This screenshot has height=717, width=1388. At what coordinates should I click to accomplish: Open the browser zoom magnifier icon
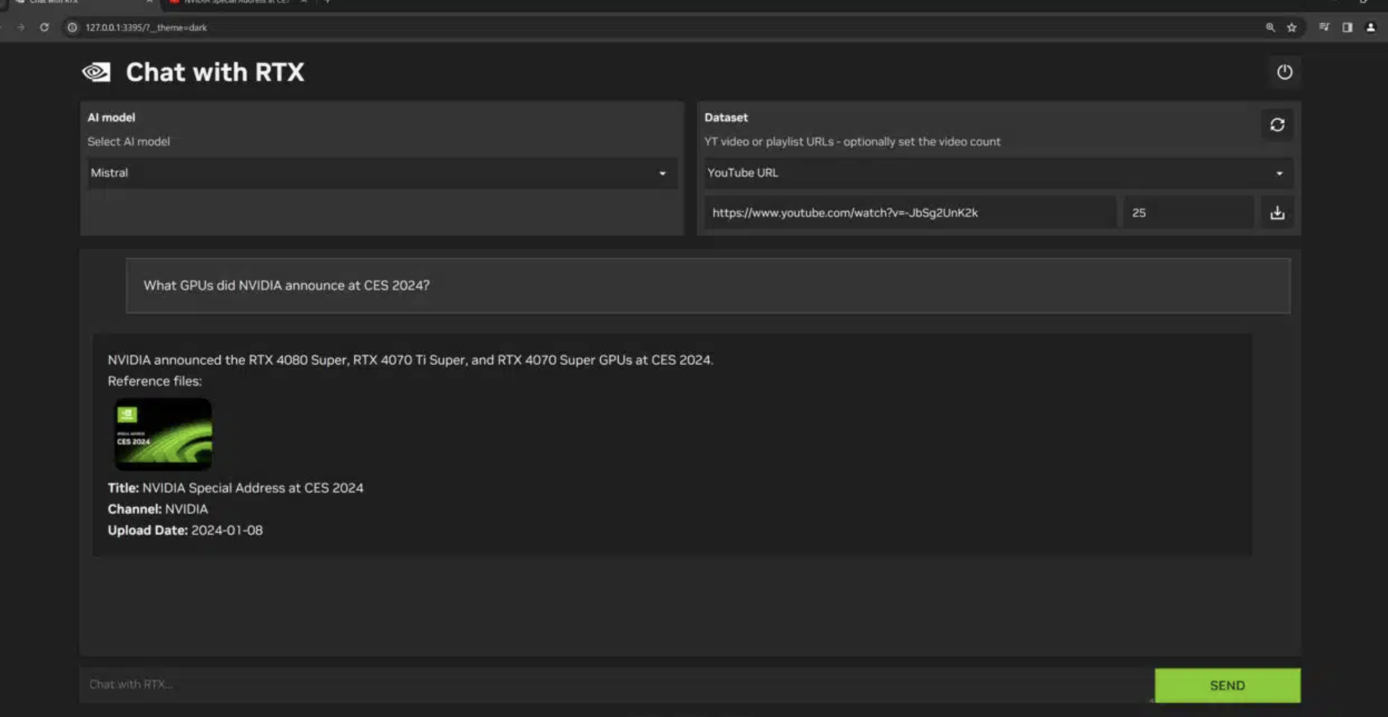click(1270, 27)
